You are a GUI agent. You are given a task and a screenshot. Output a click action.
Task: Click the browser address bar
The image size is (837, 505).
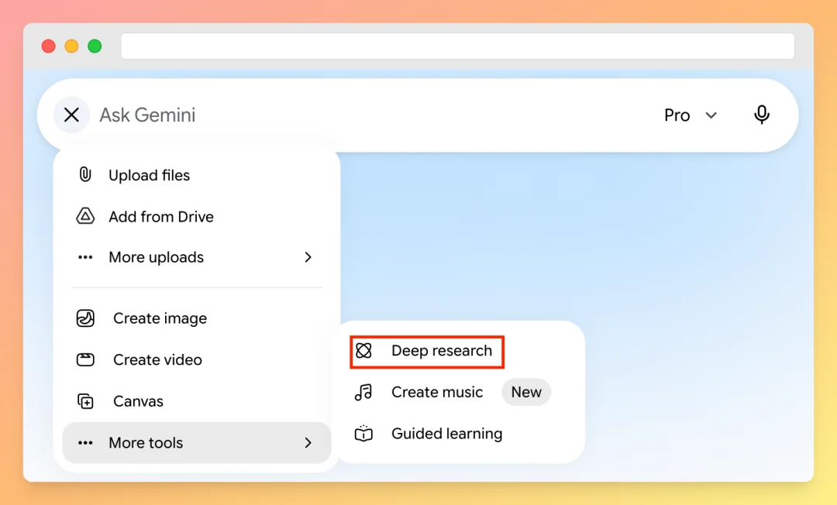[457, 46]
